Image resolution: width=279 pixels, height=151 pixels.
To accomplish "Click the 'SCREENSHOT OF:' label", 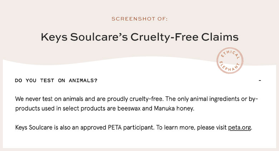I will [x=139, y=19].
